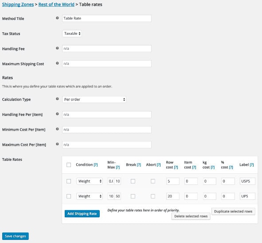The width and height of the screenshot is (262, 243).
Task: Click help icon for Maximum Cost Per [item]
Action: point(57,144)
